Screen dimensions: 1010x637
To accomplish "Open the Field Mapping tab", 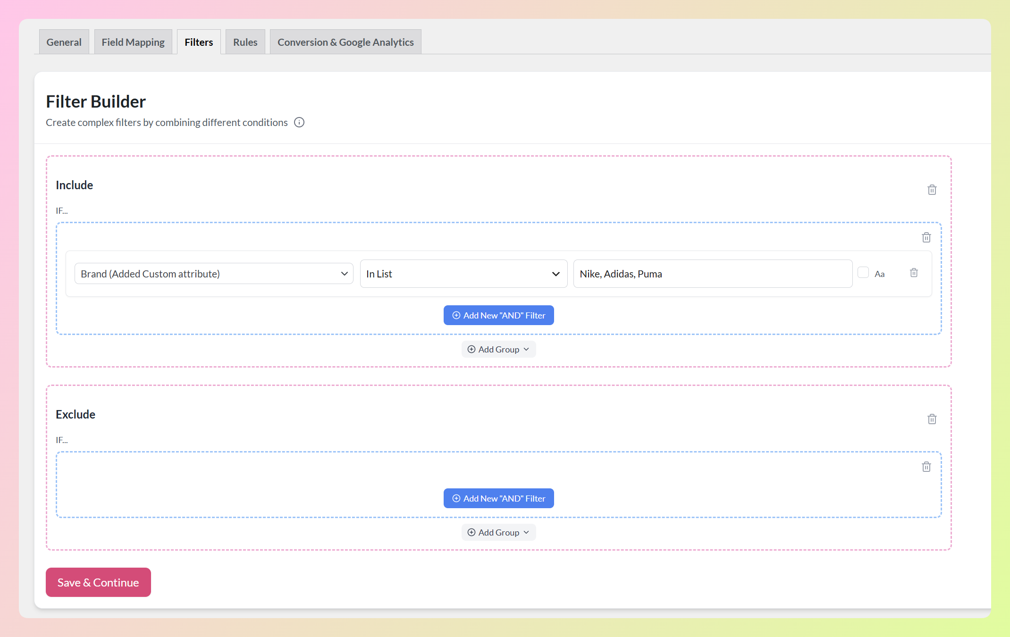I will click(133, 42).
